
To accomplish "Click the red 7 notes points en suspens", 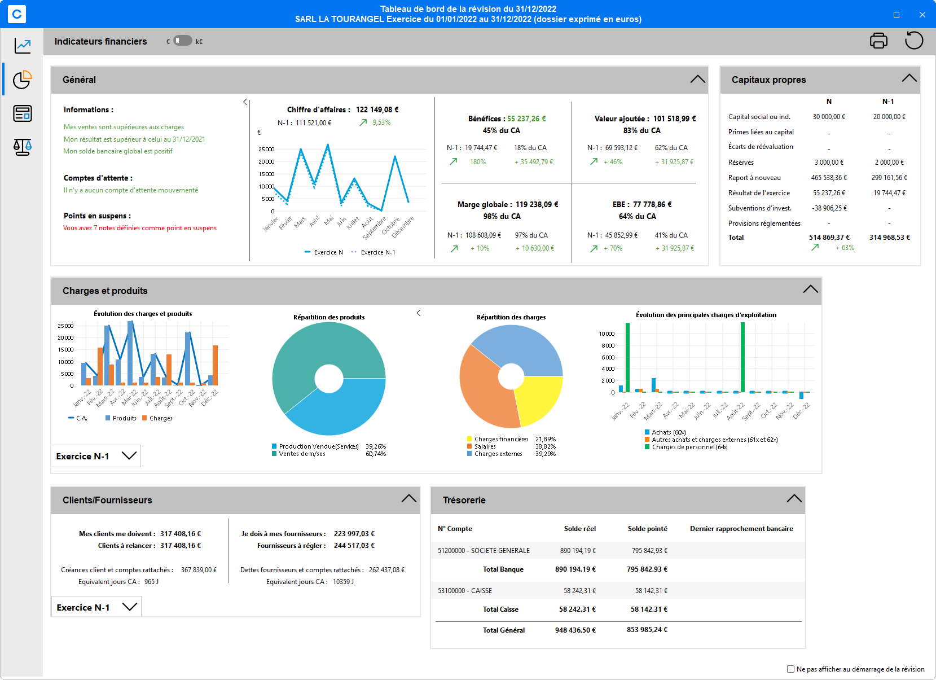I will click(140, 228).
